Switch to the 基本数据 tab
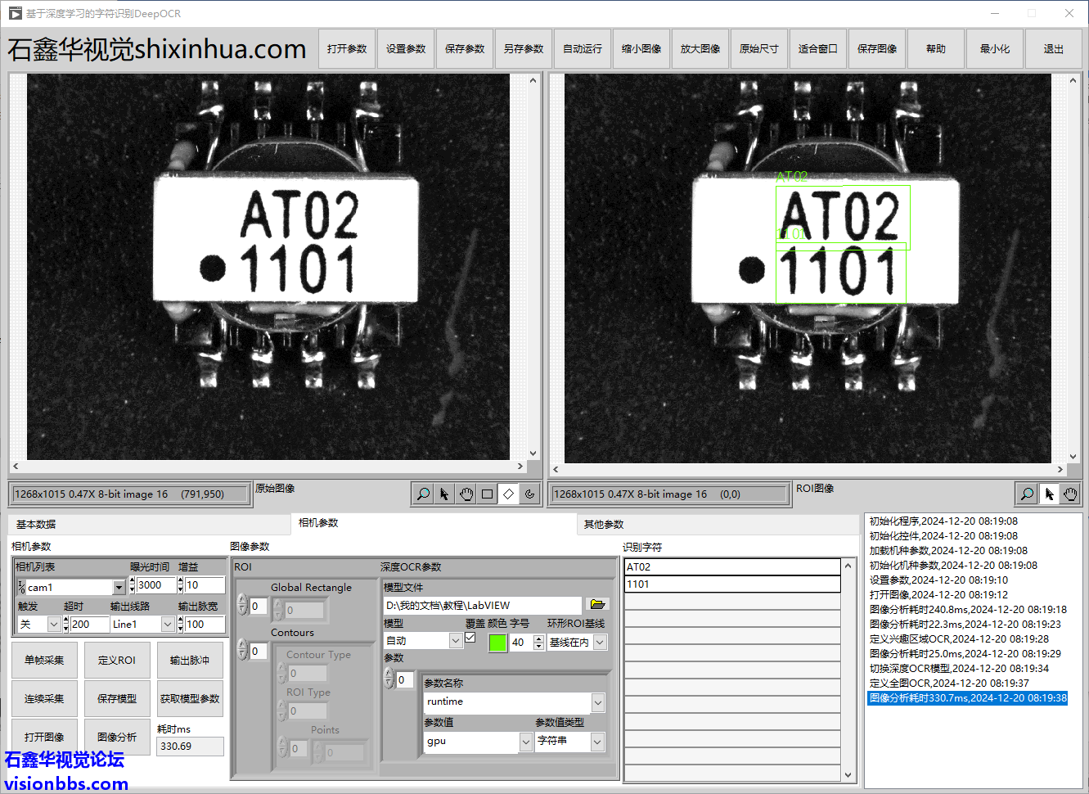 coord(36,524)
